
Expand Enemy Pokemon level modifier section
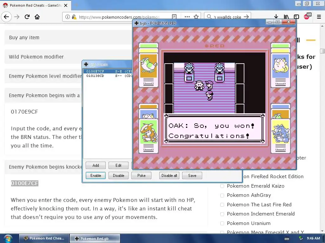(43, 76)
